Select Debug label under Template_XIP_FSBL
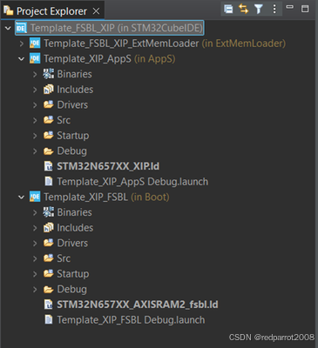The image size is (318, 348). (72, 290)
